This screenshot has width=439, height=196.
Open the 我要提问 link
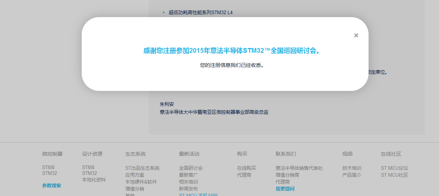click(285, 189)
